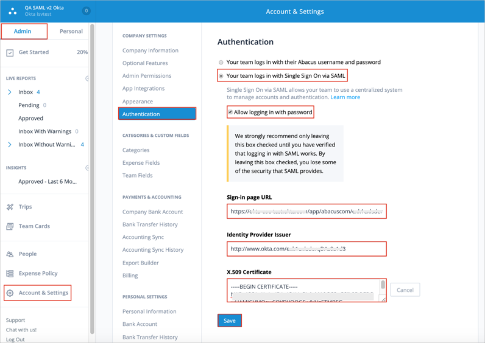Select Abacus username and password login option

click(x=221, y=63)
